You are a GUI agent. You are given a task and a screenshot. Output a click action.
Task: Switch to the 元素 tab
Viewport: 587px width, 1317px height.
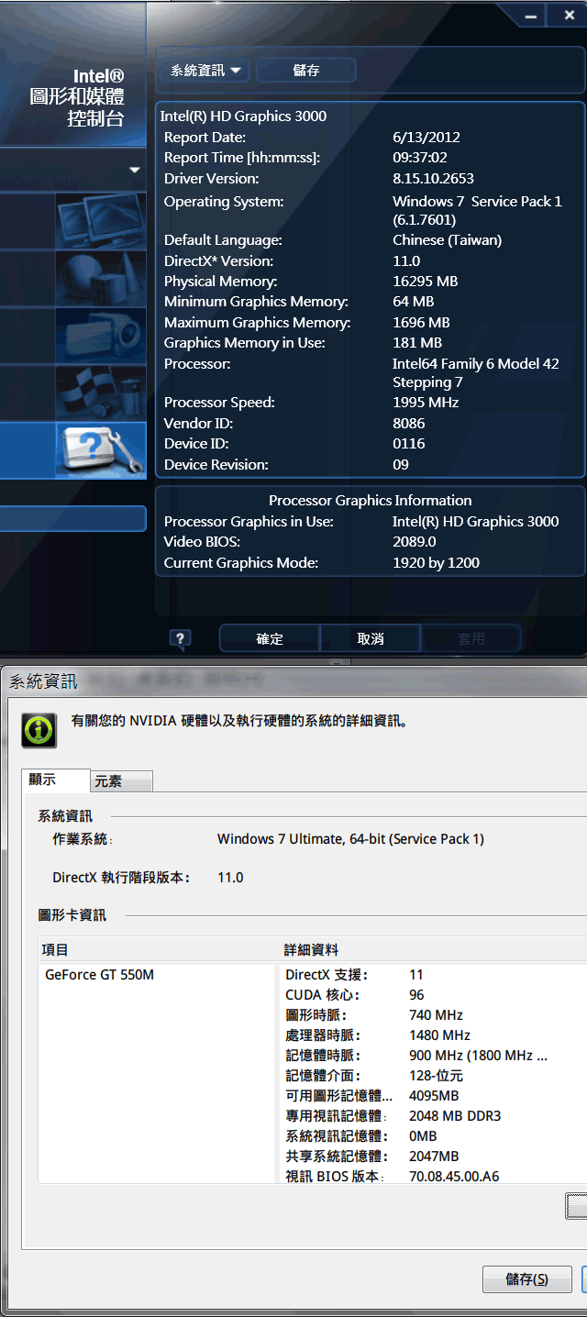(x=121, y=781)
